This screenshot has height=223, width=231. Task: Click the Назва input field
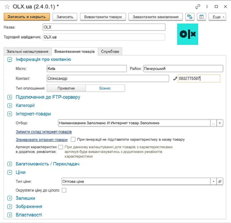[104, 27]
